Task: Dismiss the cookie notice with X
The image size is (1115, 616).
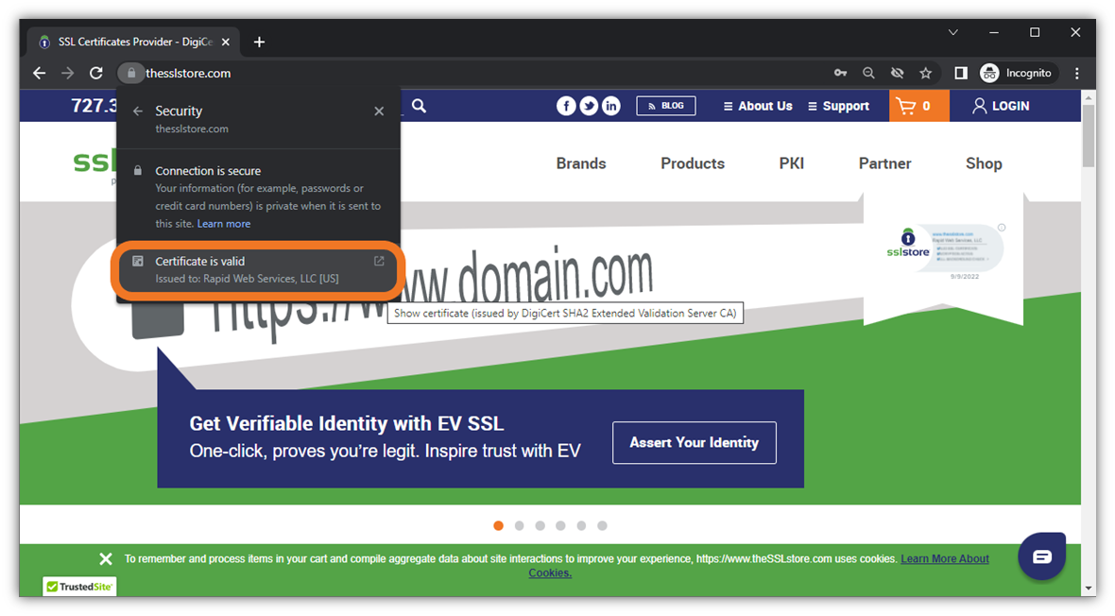Action: 106,559
